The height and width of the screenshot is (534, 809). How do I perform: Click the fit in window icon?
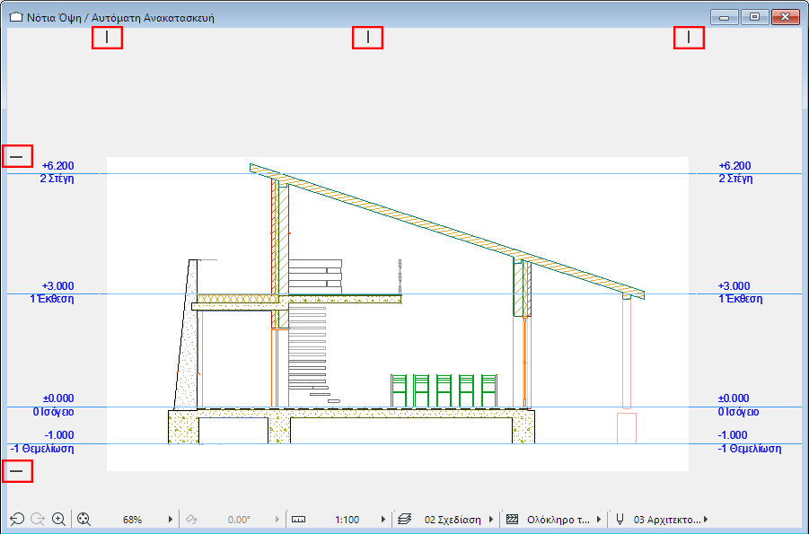coord(84,519)
